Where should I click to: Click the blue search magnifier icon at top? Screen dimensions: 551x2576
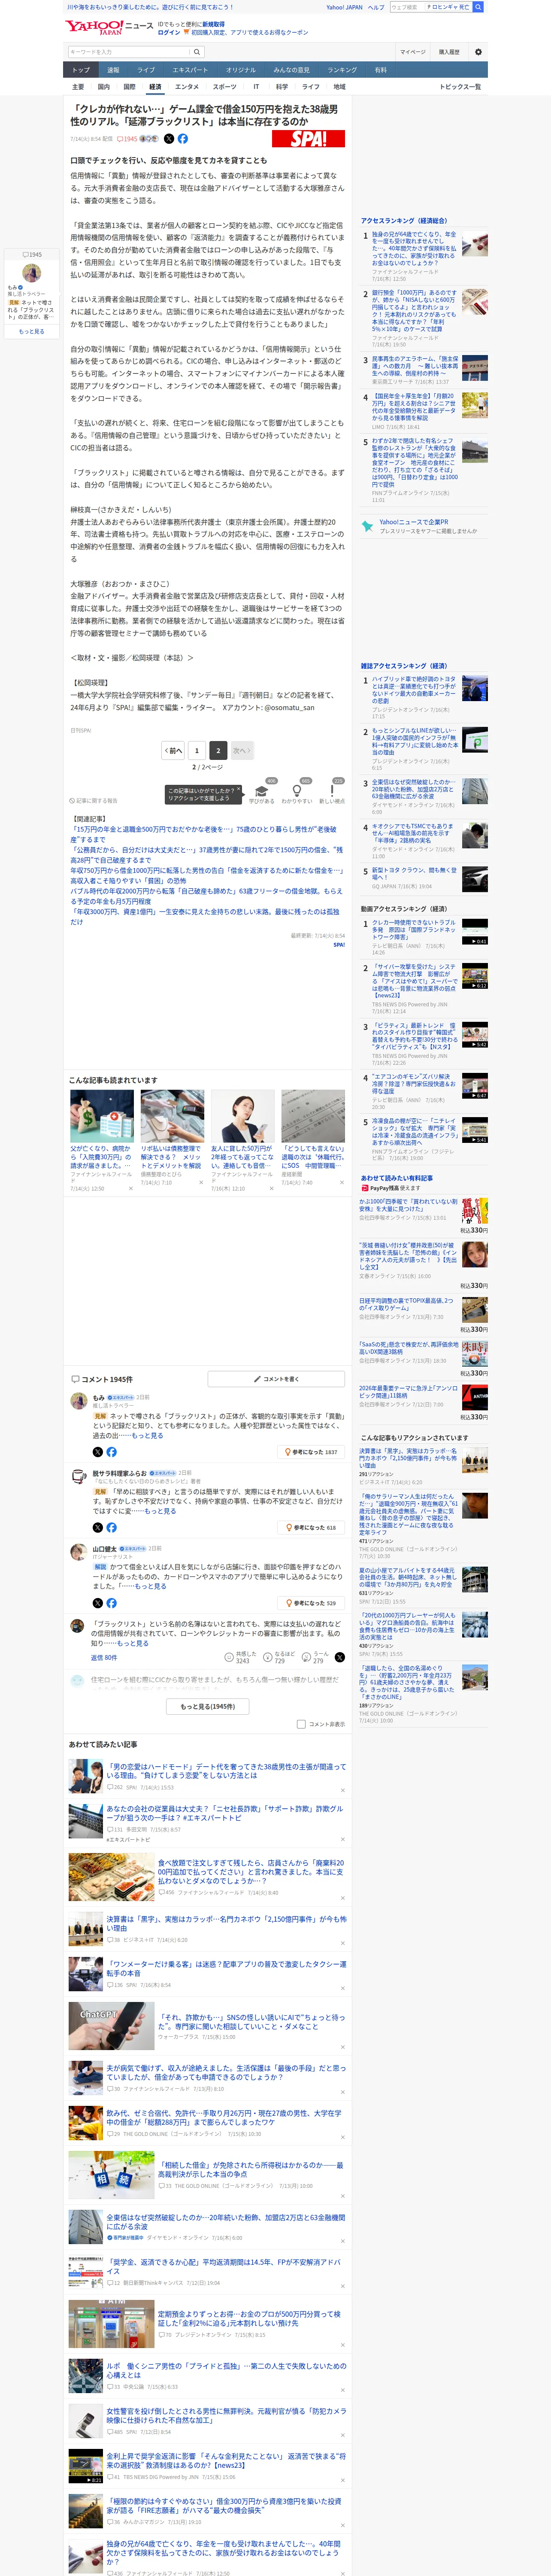tap(478, 7)
